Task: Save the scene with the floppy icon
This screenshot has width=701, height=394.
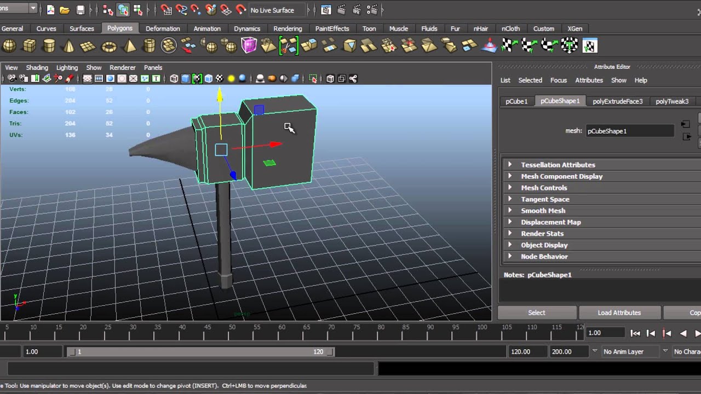Action: pyautogui.click(x=81, y=10)
